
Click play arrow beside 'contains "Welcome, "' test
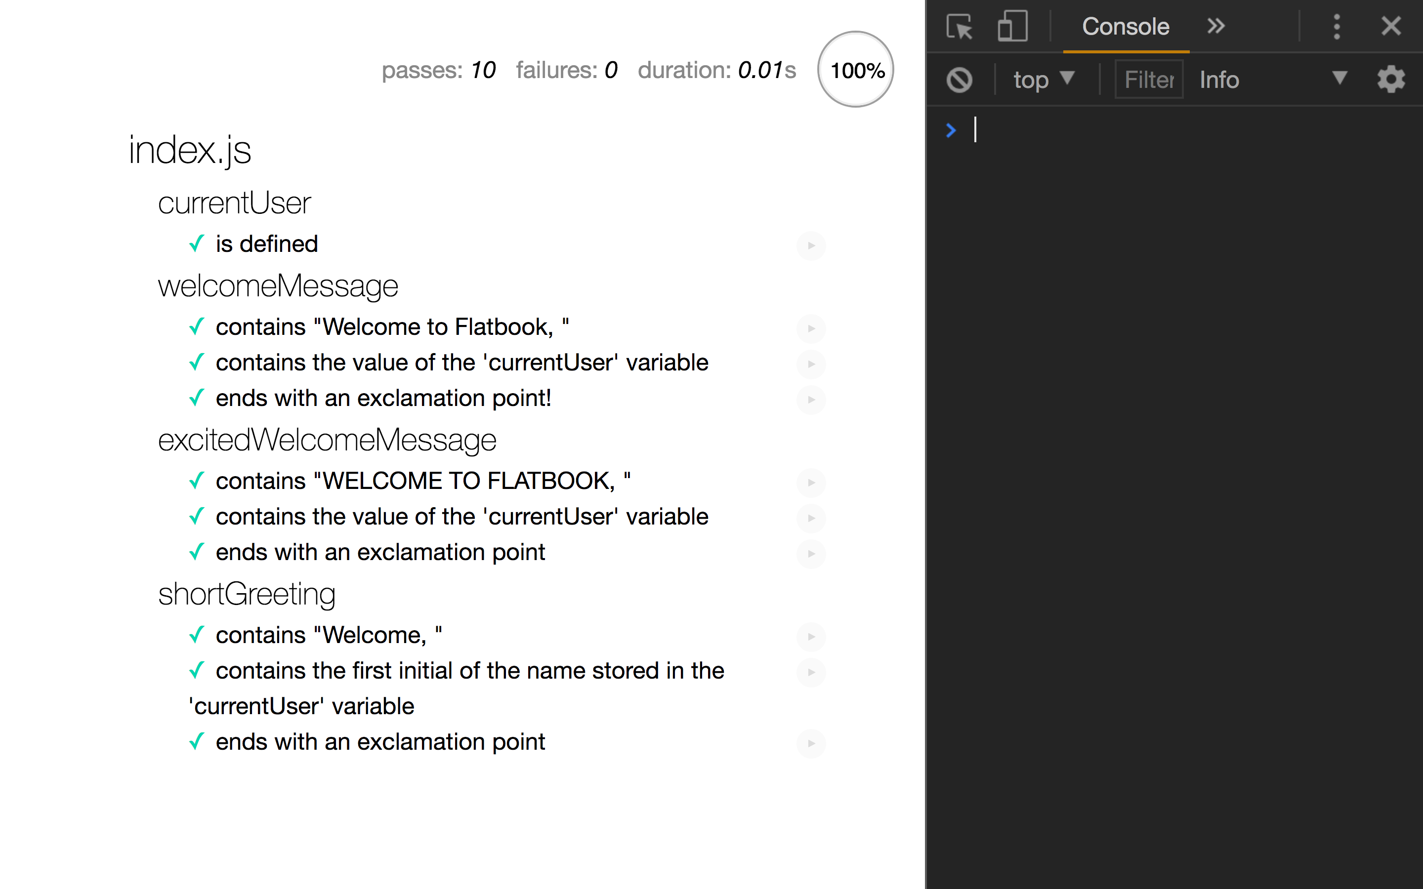(811, 637)
